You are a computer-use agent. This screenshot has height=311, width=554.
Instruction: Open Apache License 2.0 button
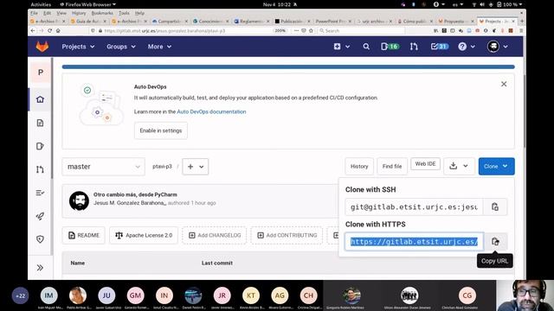(x=144, y=235)
